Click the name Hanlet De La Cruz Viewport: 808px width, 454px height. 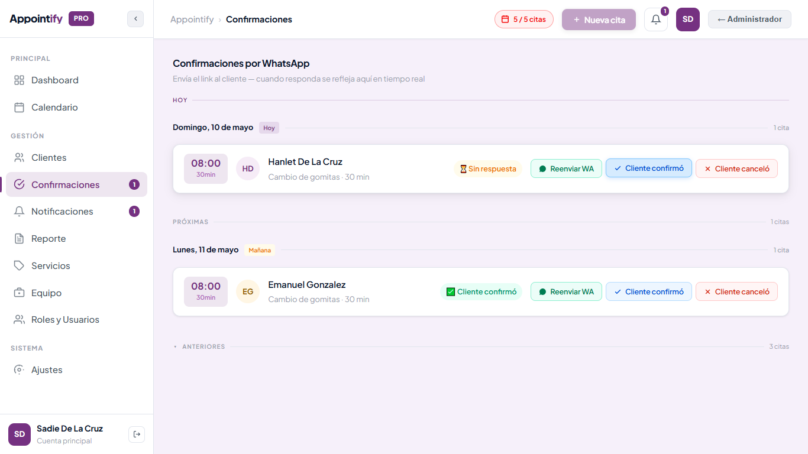[305, 162]
